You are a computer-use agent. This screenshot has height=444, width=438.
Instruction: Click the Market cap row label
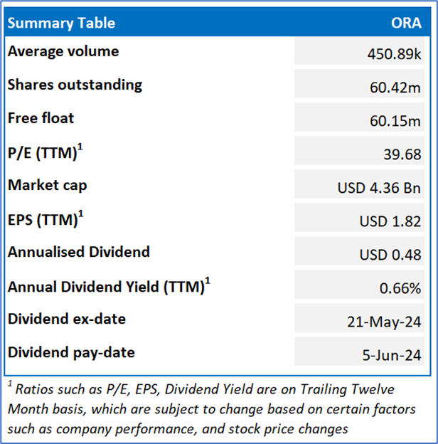click(48, 185)
